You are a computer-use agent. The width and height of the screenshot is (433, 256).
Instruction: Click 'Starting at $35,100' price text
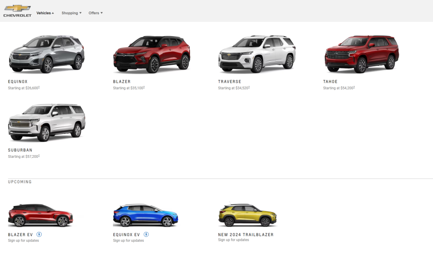point(129,88)
